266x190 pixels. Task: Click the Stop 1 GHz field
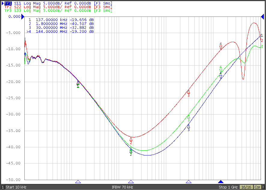(x=228, y=187)
